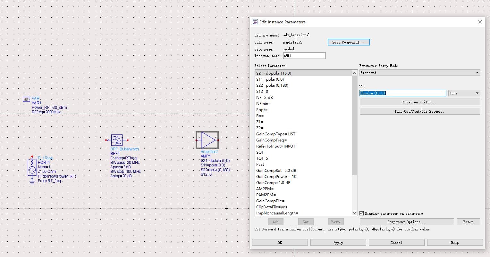The height and width of the screenshot is (257, 490).
Task: Select S12=0 in parameter list
Action: tap(303, 92)
